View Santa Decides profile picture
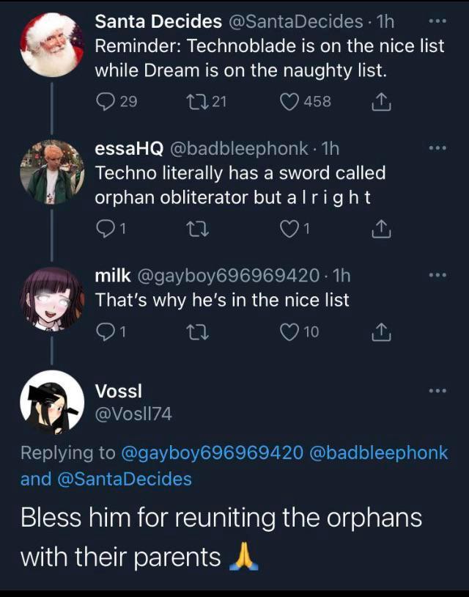This screenshot has width=469, height=597. [x=51, y=44]
